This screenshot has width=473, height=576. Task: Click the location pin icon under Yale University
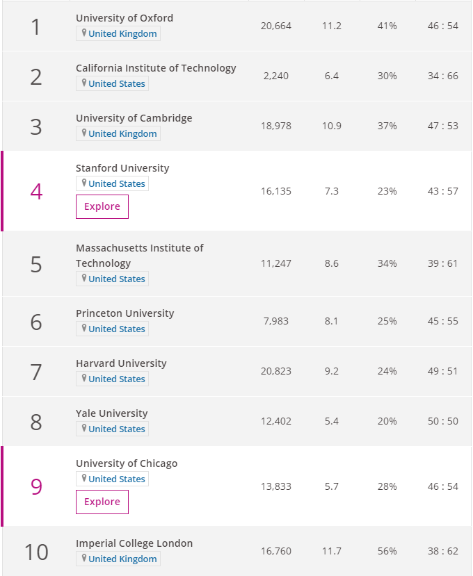coord(84,429)
